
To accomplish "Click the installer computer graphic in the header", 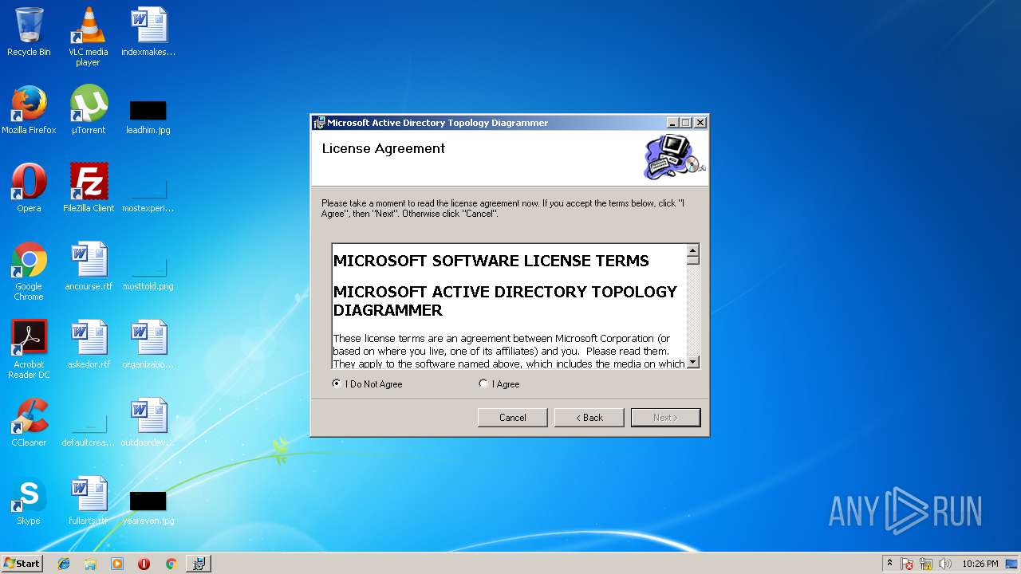I will [x=674, y=157].
